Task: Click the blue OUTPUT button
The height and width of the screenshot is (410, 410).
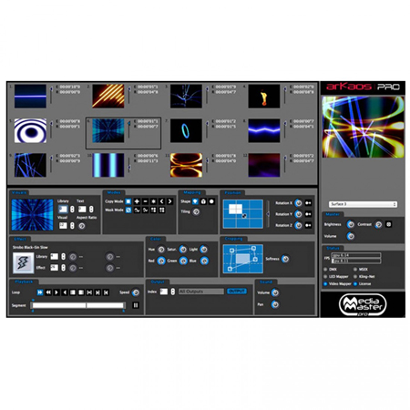Action: 237,292
